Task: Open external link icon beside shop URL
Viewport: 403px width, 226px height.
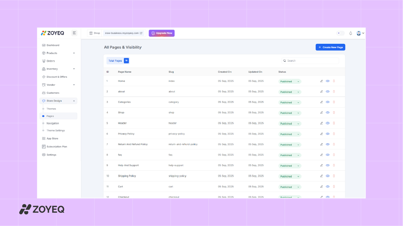Action: tap(141, 33)
